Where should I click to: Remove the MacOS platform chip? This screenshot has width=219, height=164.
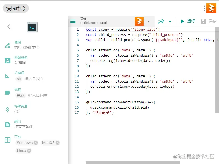pos(57,143)
